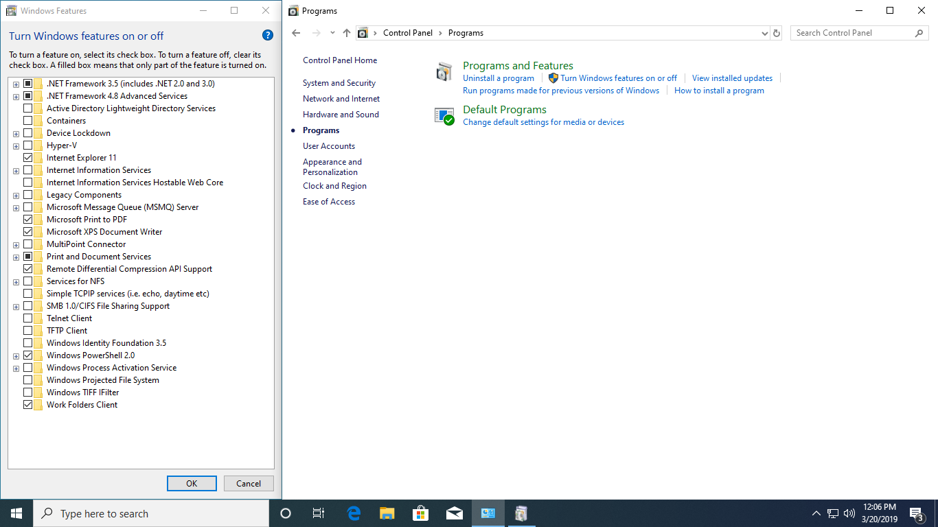Select the Control Panel taskbar button
Image resolution: width=938 pixels, height=527 pixels.
[x=488, y=513]
